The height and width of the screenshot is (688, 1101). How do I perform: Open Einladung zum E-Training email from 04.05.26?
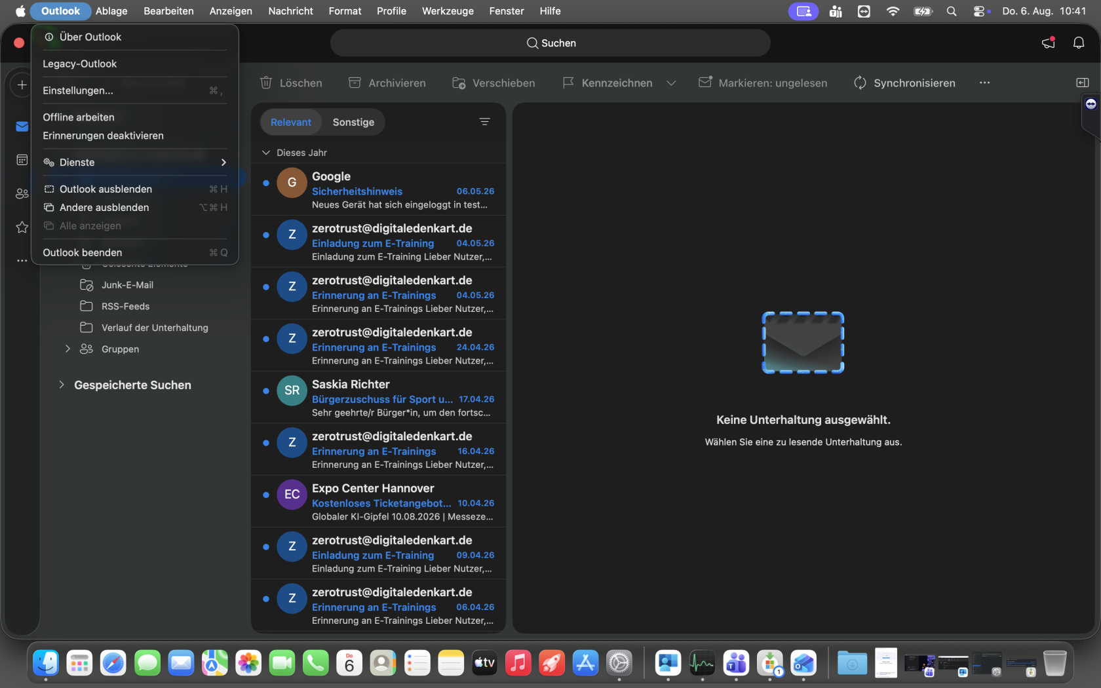tap(378, 242)
